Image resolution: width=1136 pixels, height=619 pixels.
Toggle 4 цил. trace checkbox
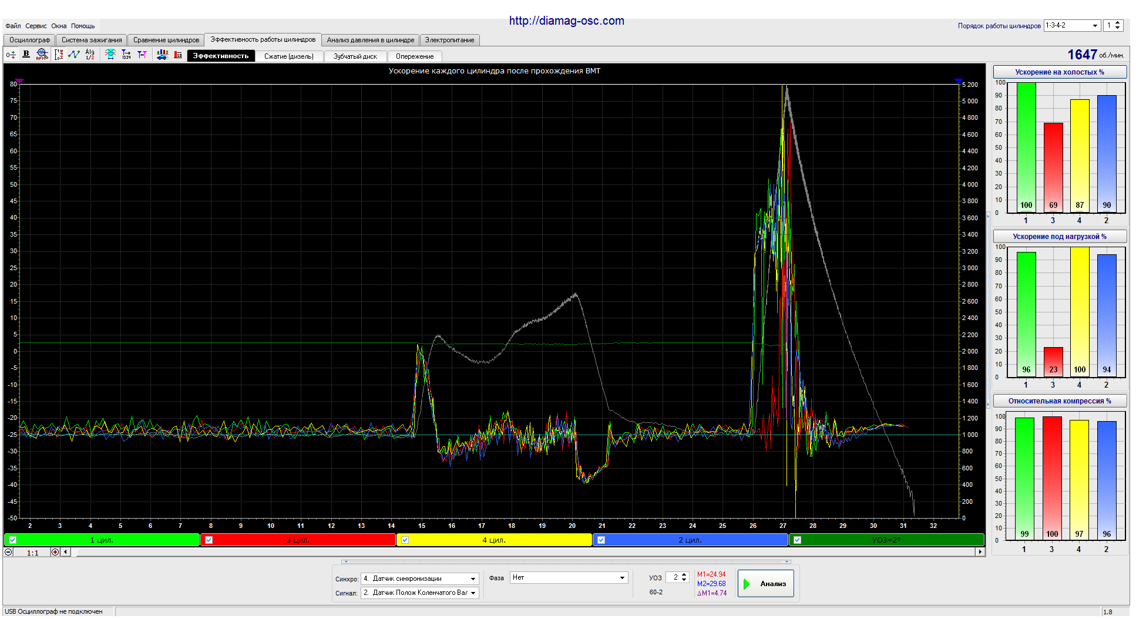pos(405,540)
